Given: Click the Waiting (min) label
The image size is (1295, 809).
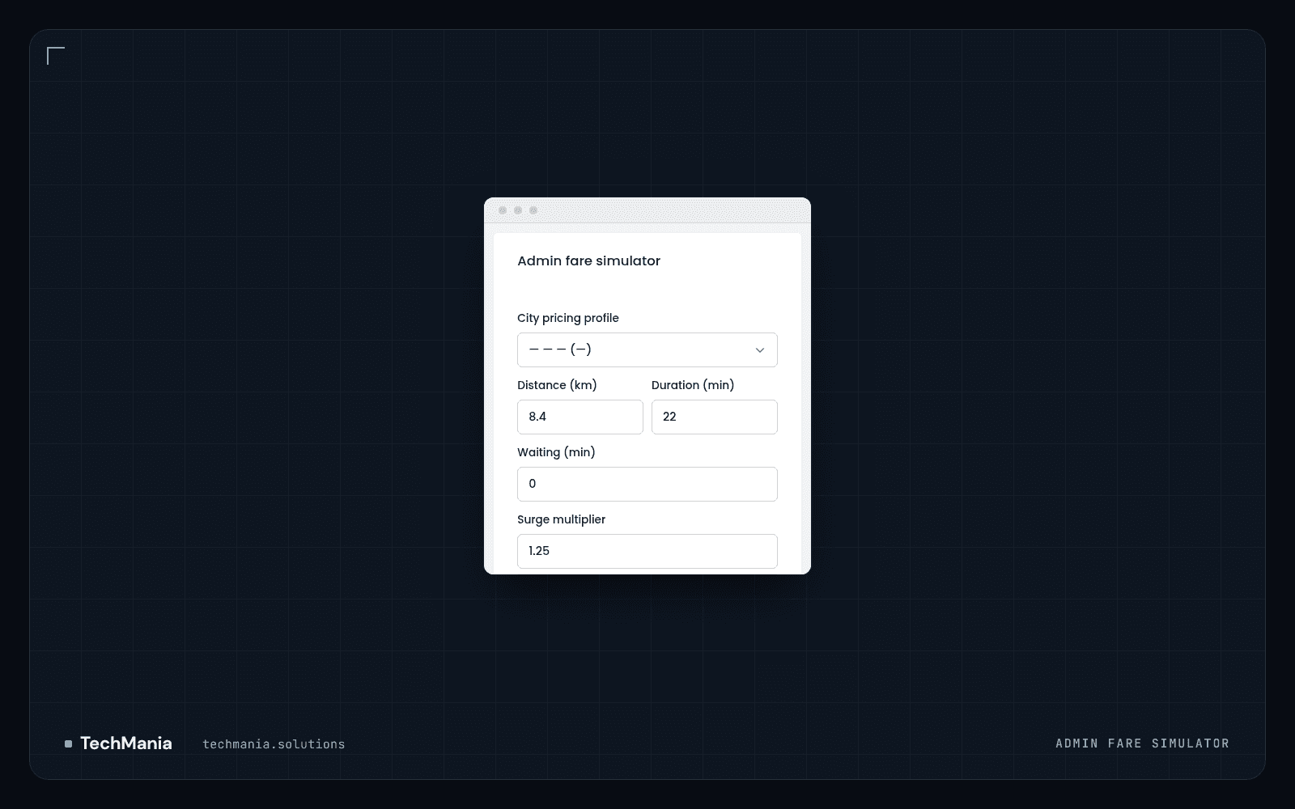Looking at the screenshot, I should point(556,452).
